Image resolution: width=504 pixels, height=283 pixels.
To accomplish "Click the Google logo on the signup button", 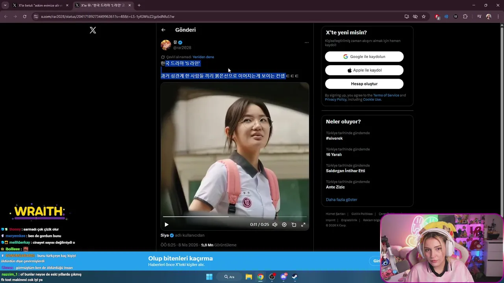I will click(345, 57).
